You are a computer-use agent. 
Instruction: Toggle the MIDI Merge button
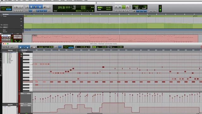145,11
